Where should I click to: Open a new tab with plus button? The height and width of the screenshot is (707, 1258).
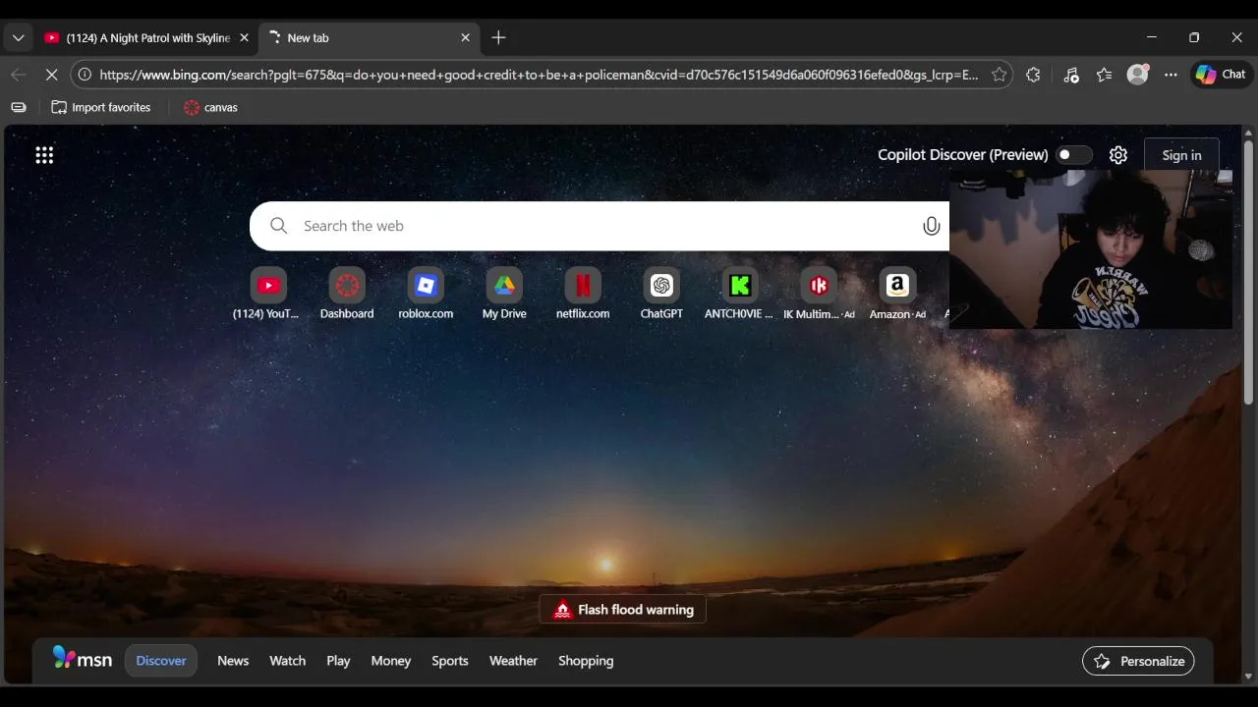498,37
